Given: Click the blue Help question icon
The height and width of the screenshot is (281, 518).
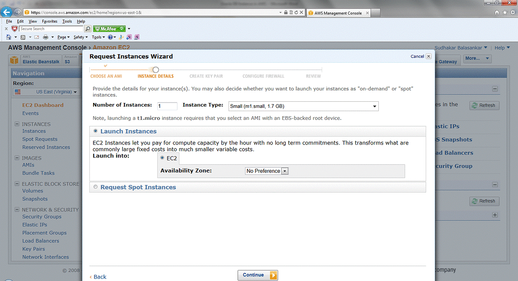Looking at the screenshot, I should (110, 37).
